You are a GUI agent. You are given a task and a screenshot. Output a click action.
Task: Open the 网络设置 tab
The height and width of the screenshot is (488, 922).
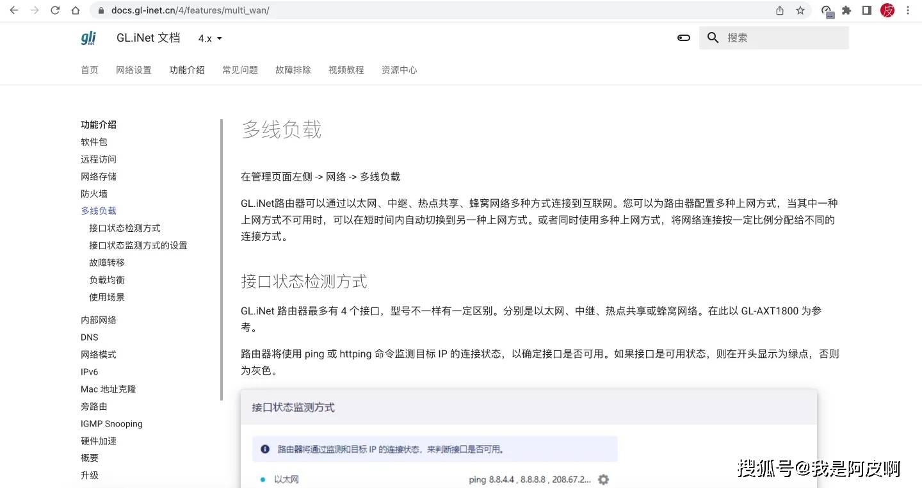click(x=134, y=70)
